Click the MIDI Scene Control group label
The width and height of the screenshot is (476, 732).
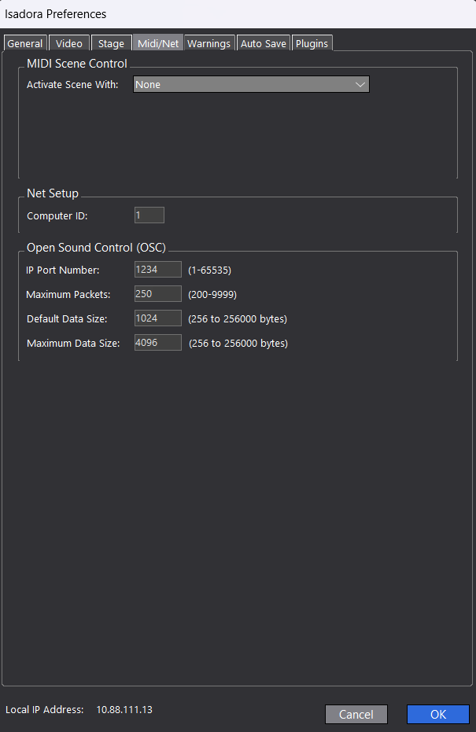point(77,64)
